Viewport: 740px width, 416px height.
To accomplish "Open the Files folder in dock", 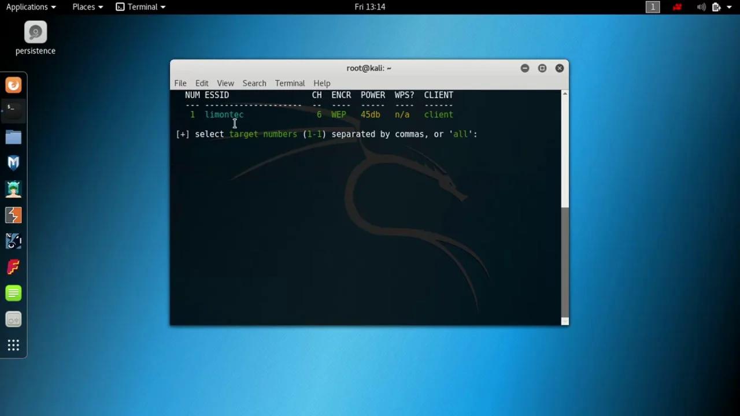I will tap(13, 137).
